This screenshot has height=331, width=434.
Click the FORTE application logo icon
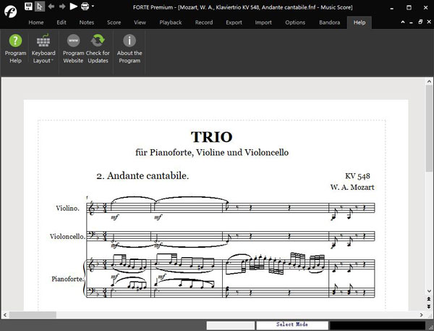pos(11,12)
